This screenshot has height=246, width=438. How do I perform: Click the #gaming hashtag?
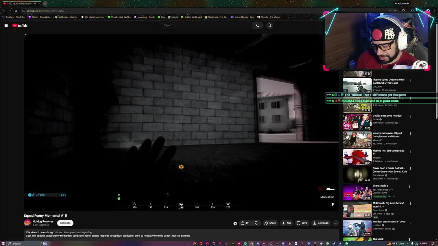(x=87, y=232)
